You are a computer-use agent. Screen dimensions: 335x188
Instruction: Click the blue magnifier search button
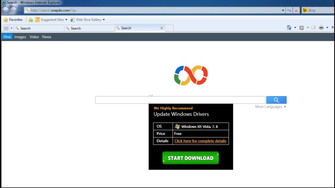pyautogui.click(x=276, y=100)
